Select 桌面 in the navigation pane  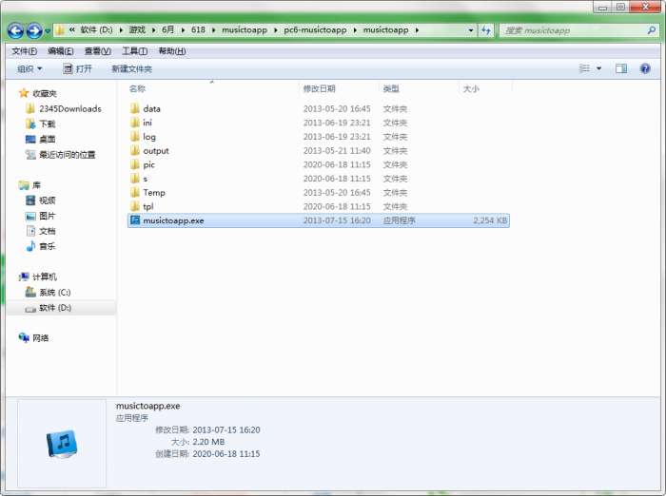[x=48, y=139]
